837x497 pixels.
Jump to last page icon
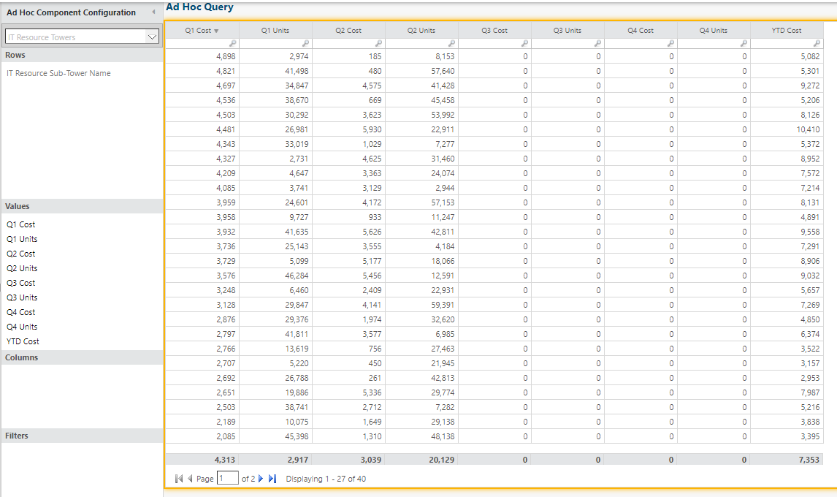pos(272,479)
